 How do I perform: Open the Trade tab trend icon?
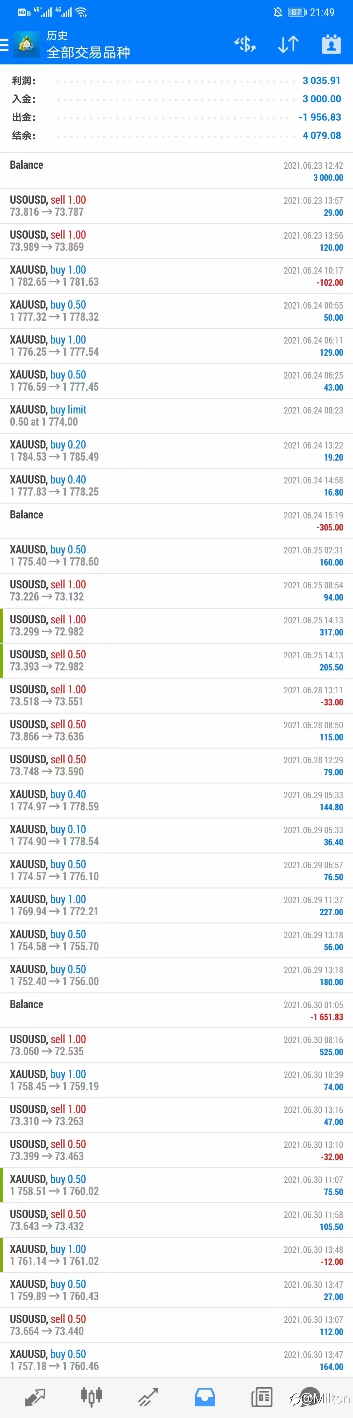coord(148,1397)
